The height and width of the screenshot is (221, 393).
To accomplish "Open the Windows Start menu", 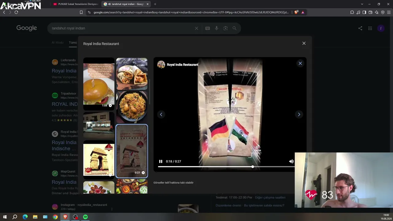I will pos(5,217).
